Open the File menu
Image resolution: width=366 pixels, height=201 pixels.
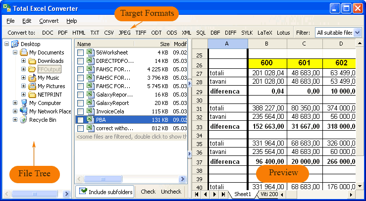click(x=10, y=21)
